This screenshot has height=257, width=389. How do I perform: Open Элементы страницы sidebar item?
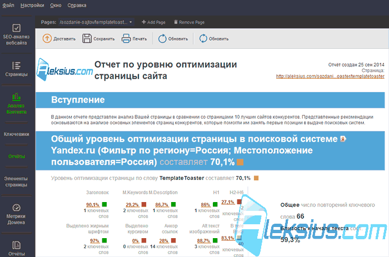16,182
